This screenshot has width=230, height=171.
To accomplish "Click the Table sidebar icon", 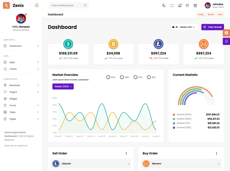I will coord(5,112).
